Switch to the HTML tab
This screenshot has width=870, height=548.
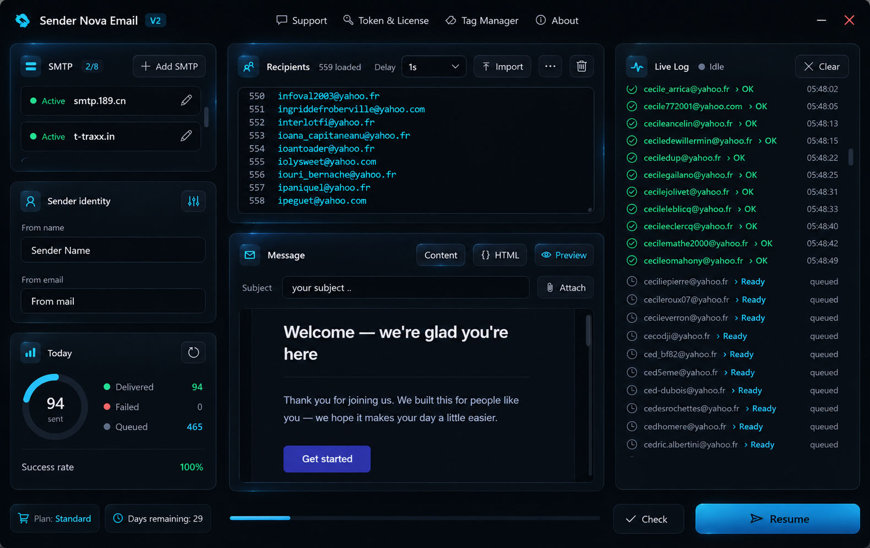500,255
